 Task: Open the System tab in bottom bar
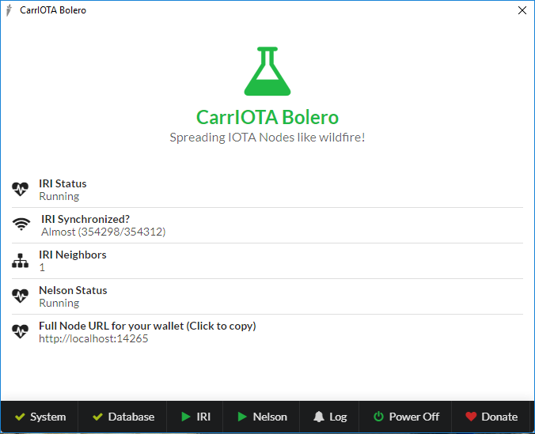(x=40, y=417)
